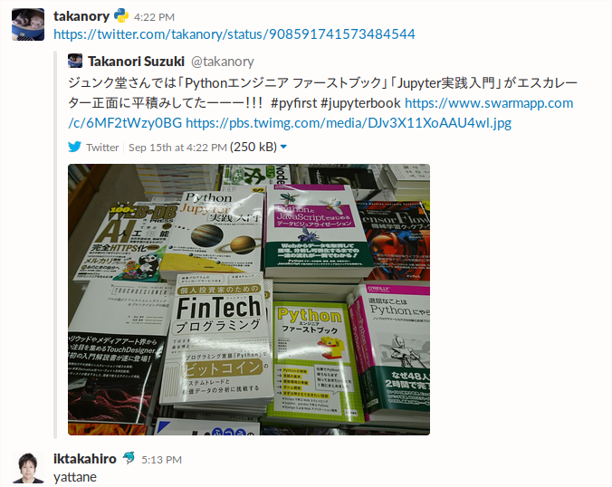Click the iktakahiro username
The image size is (612, 487).
pyautogui.click(x=85, y=459)
